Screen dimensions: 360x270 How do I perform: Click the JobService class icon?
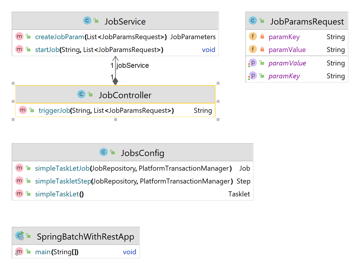point(87,20)
